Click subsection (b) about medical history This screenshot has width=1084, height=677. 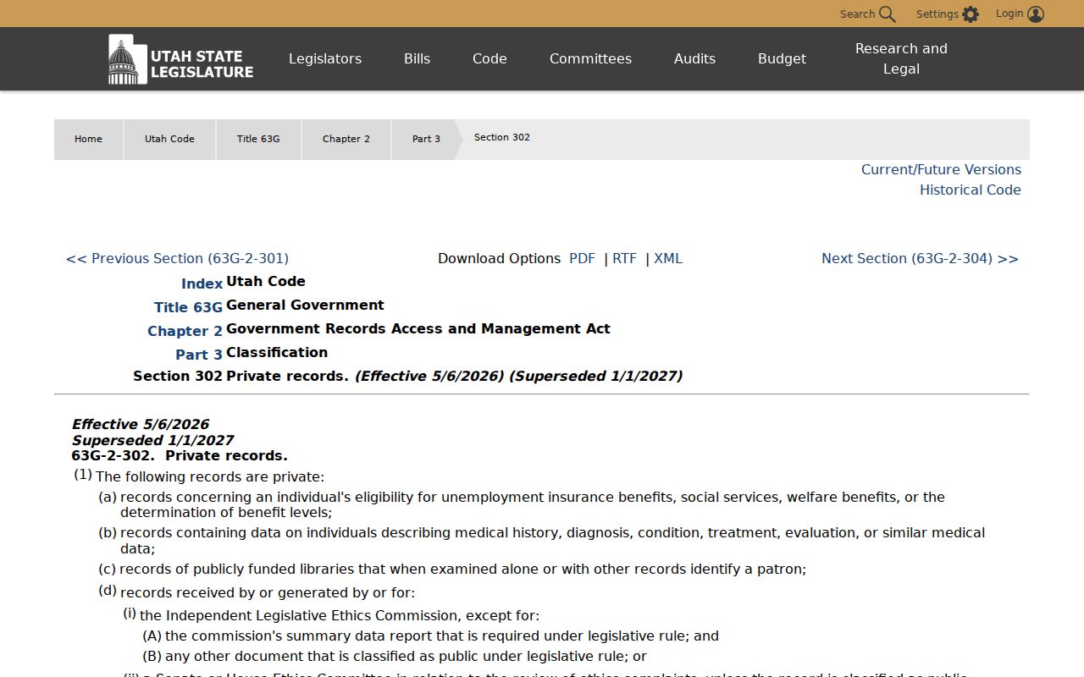(x=552, y=540)
